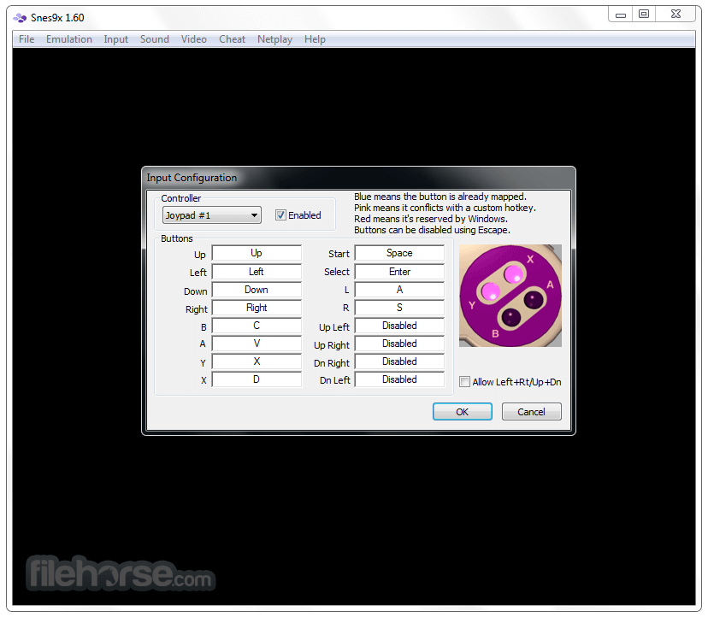The height and width of the screenshot is (617, 708).
Task: Select the Y button field mapped to X
Action: tap(257, 361)
